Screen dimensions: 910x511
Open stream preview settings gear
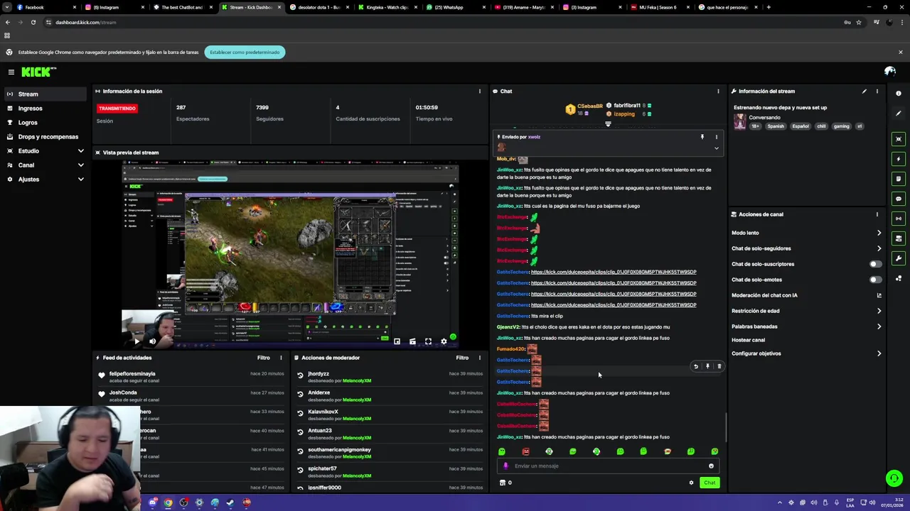(444, 341)
